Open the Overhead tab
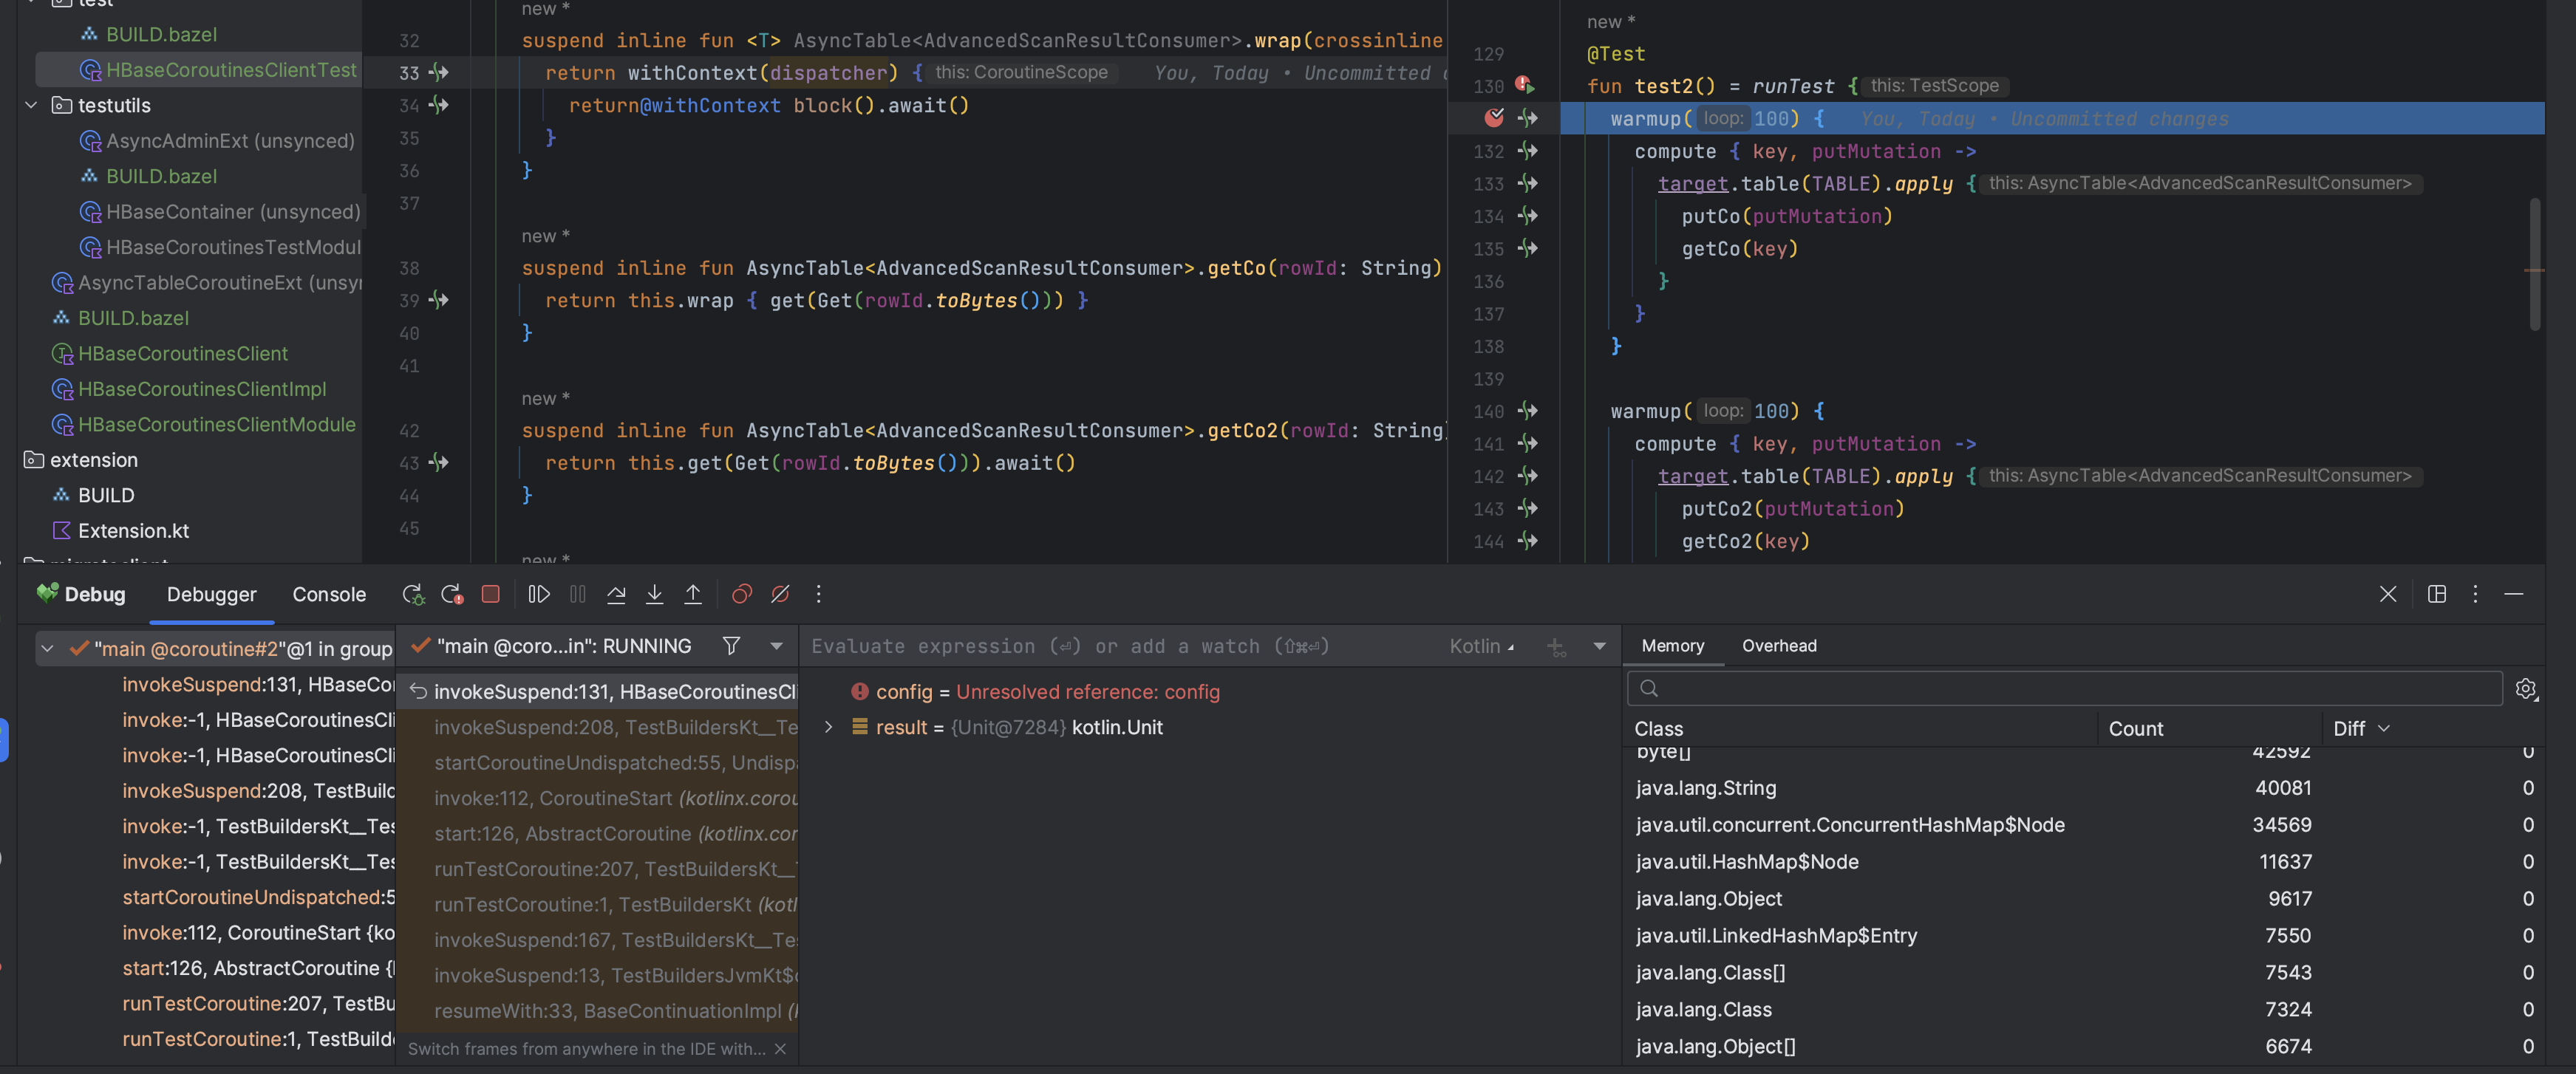 point(1779,645)
